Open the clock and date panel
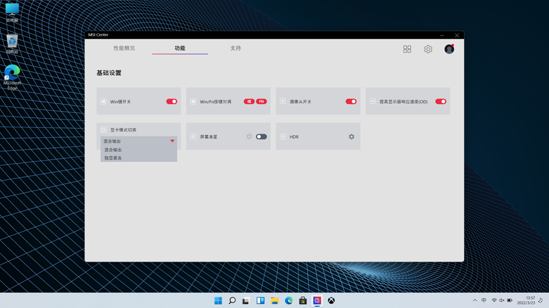Viewport: 549px width, 308px height. click(x=526, y=301)
